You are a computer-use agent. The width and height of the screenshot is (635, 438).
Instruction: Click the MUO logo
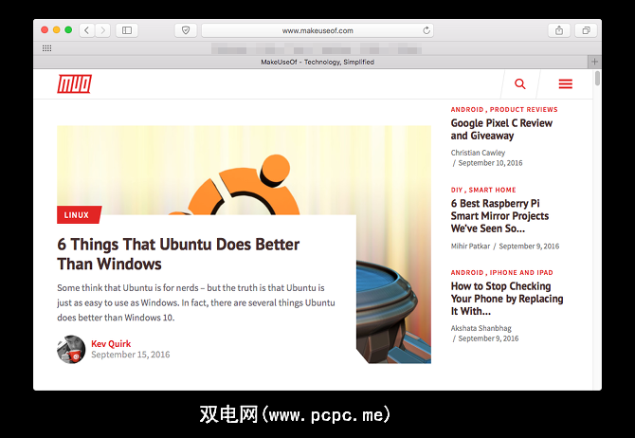pyautogui.click(x=74, y=83)
